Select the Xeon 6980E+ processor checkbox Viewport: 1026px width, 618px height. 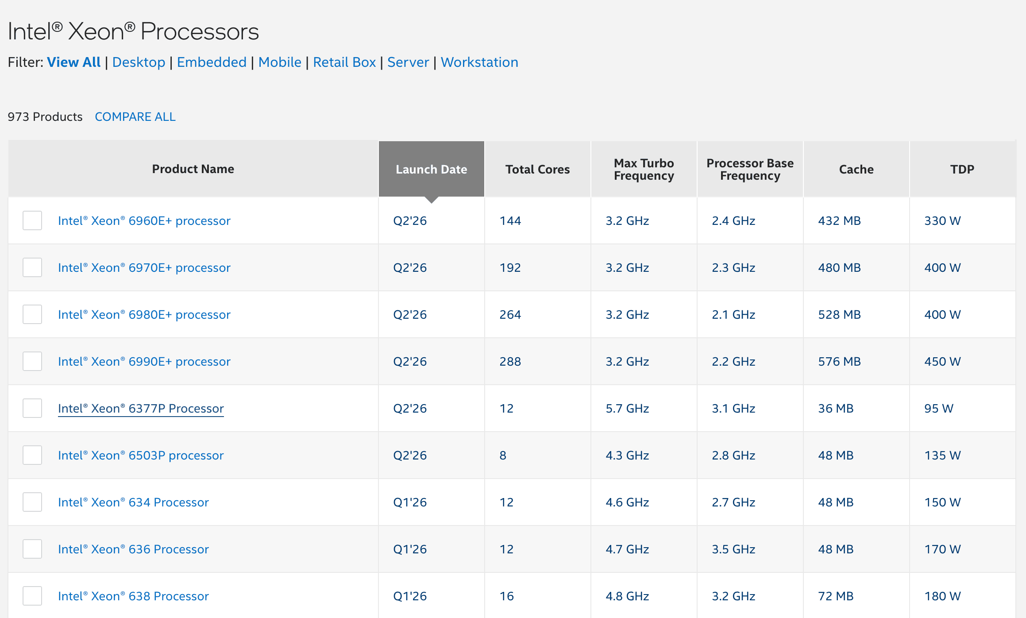pos(32,314)
